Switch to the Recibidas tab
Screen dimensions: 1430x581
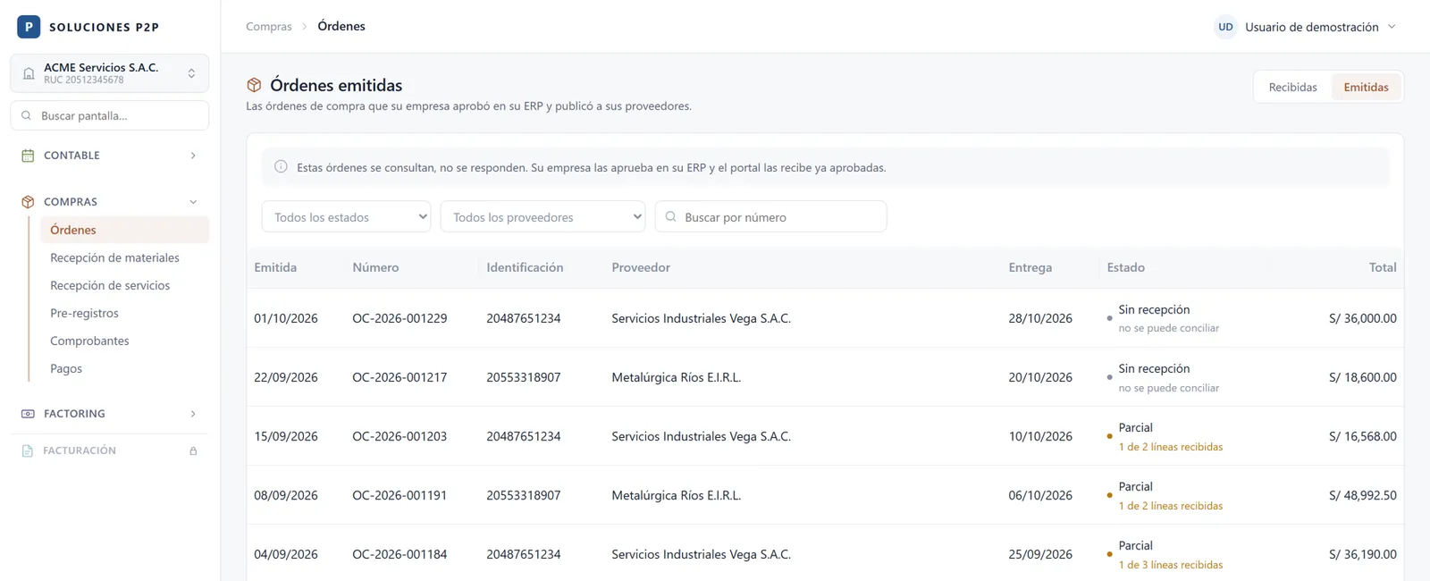point(1292,87)
